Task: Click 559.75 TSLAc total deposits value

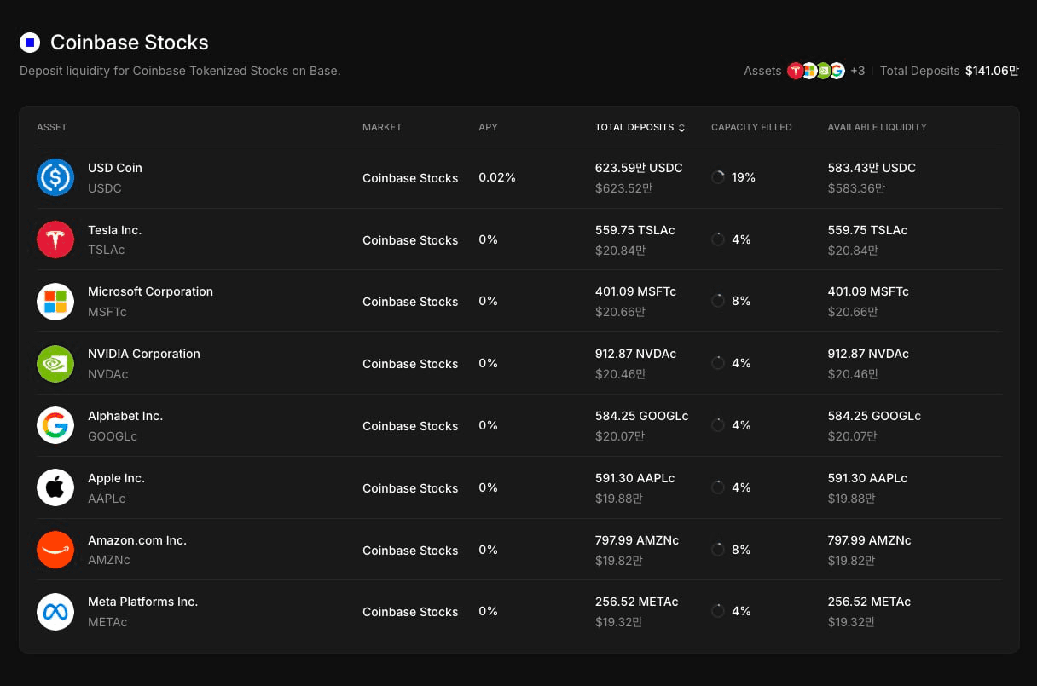Action: point(635,230)
